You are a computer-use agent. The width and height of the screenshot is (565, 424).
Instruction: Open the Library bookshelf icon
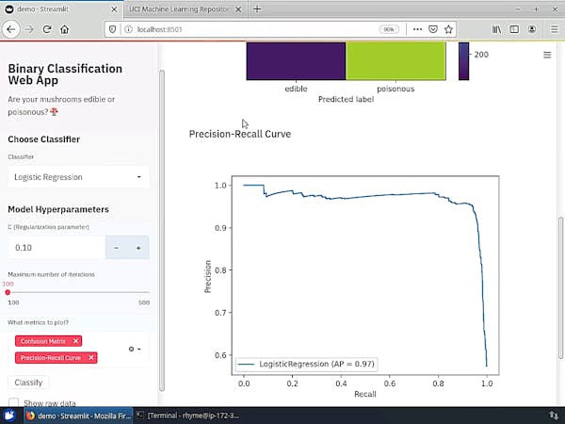pyautogui.click(x=496, y=29)
